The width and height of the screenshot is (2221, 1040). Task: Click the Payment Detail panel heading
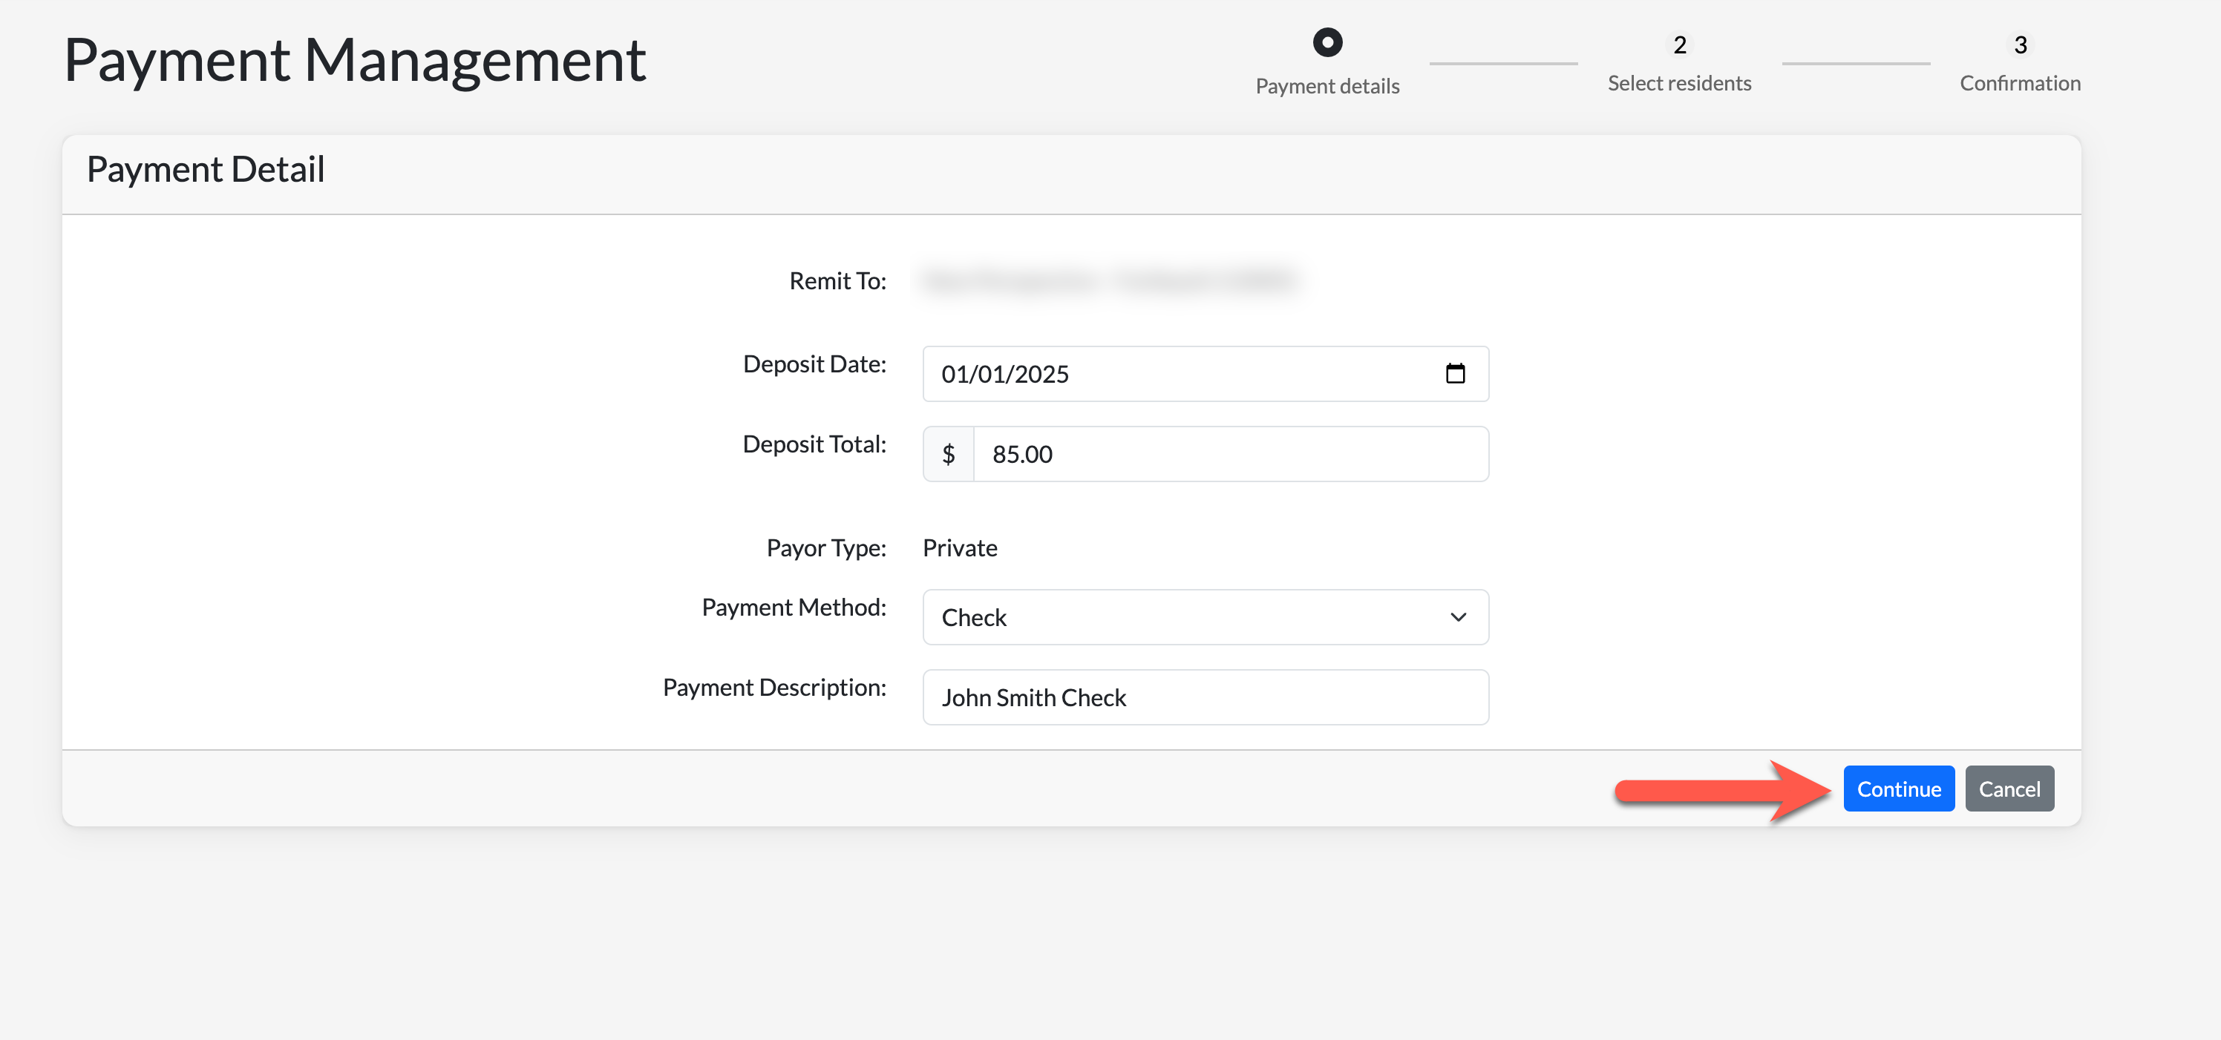coord(205,170)
